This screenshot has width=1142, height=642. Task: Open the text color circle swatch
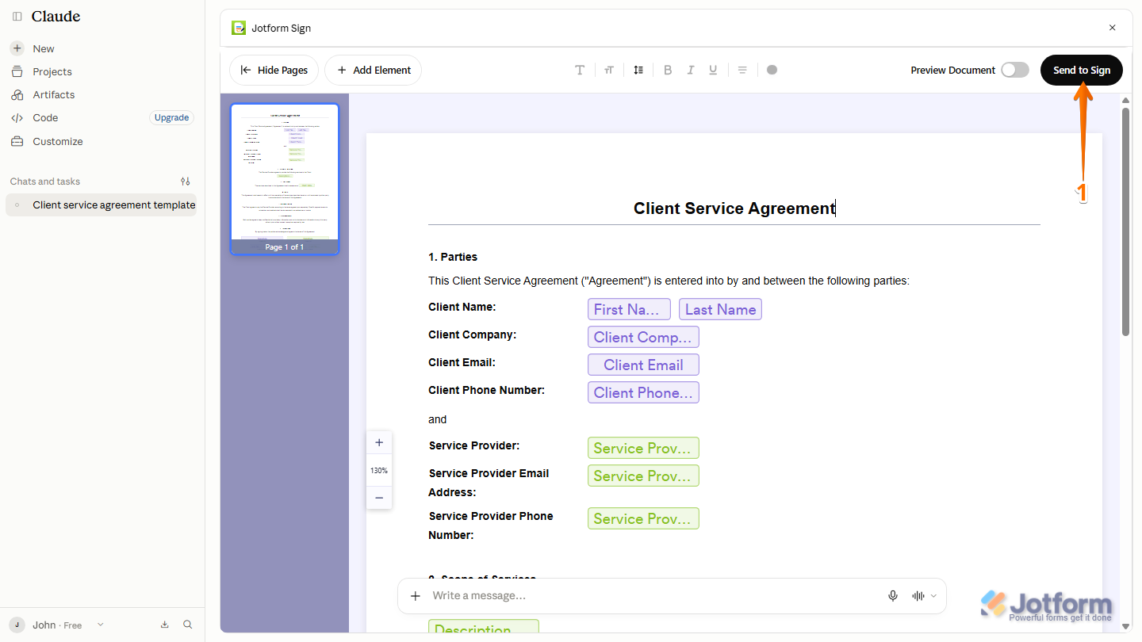coord(772,70)
